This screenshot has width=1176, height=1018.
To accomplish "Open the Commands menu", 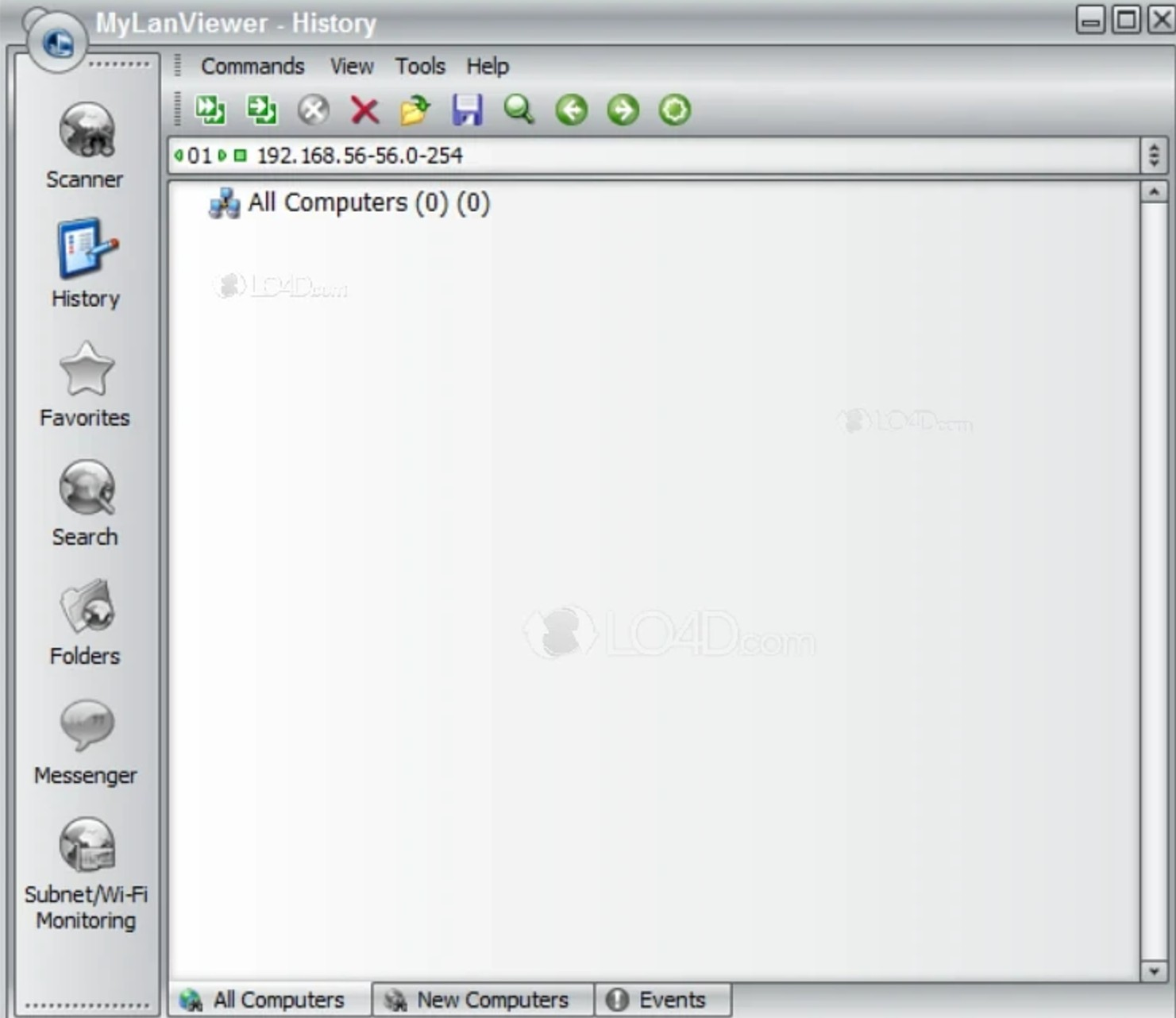I will coord(253,66).
